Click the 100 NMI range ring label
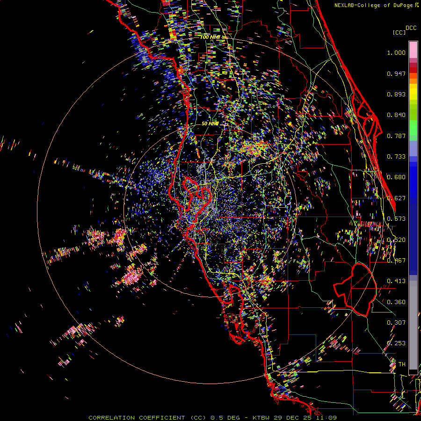The width and height of the screenshot is (421, 421). click(210, 37)
